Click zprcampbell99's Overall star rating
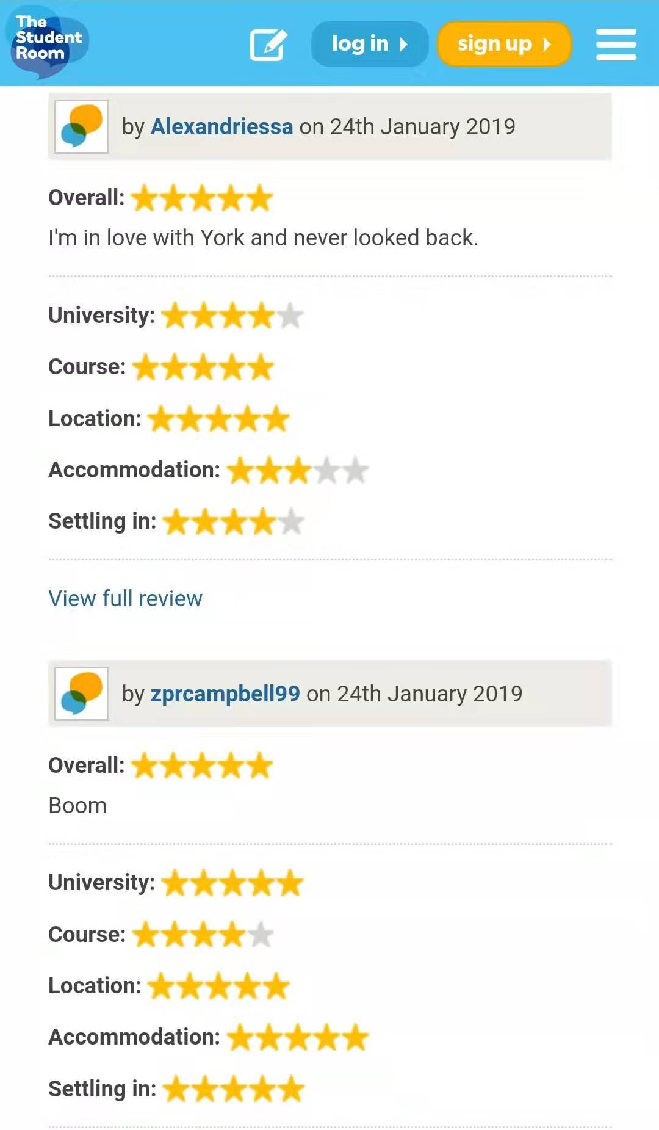 (x=202, y=766)
